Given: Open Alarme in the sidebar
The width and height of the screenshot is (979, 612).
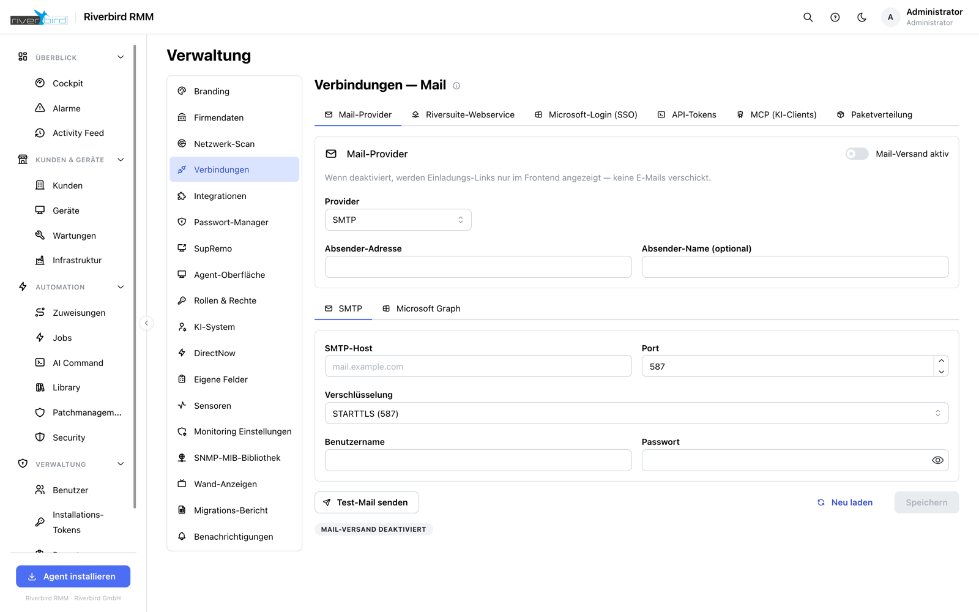Looking at the screenshot, I should click(x=67, y=108).
